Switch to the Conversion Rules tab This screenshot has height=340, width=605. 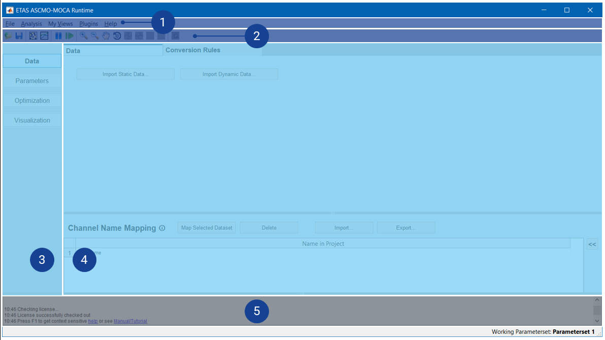[x=193, y=50]
